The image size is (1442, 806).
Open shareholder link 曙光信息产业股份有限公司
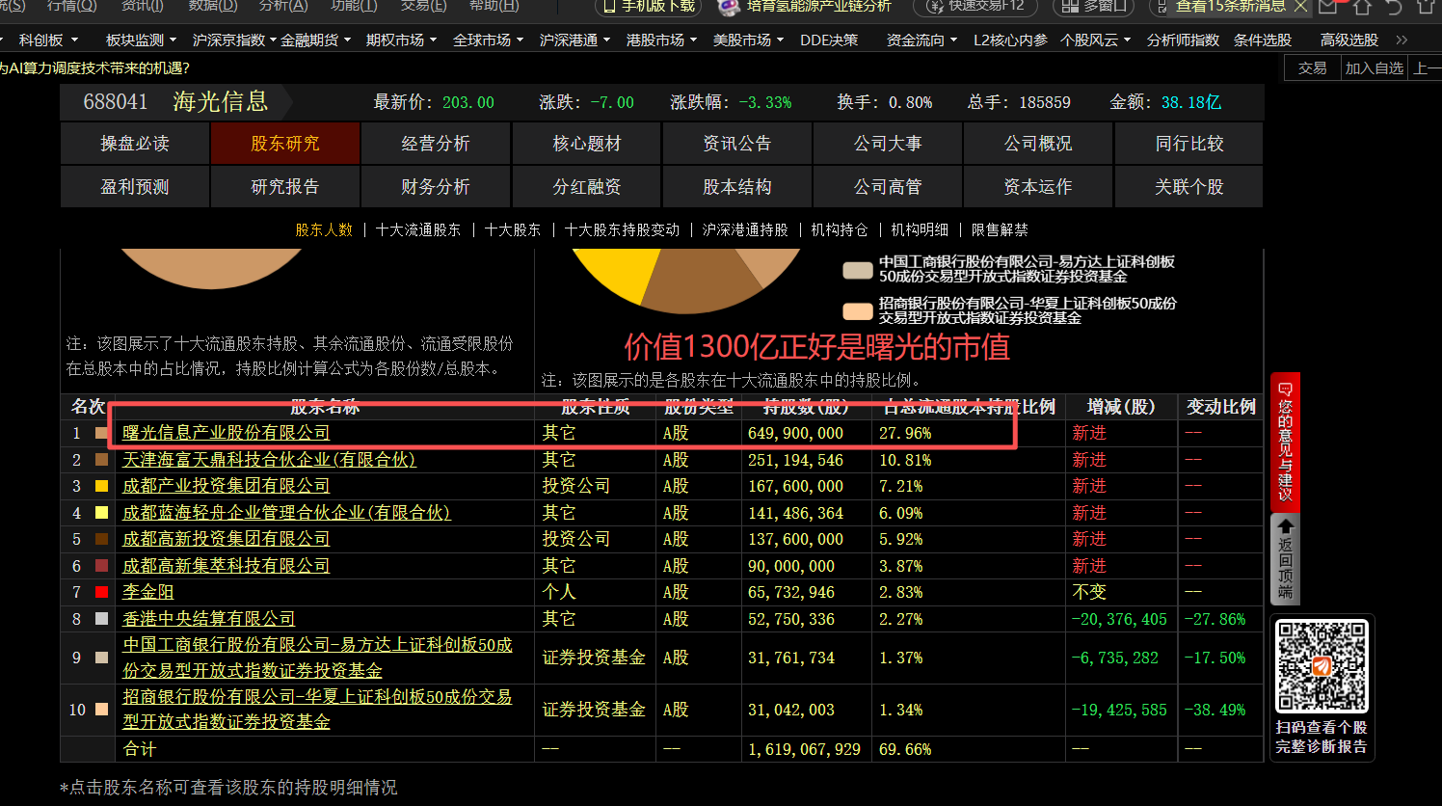coord(227,434)
